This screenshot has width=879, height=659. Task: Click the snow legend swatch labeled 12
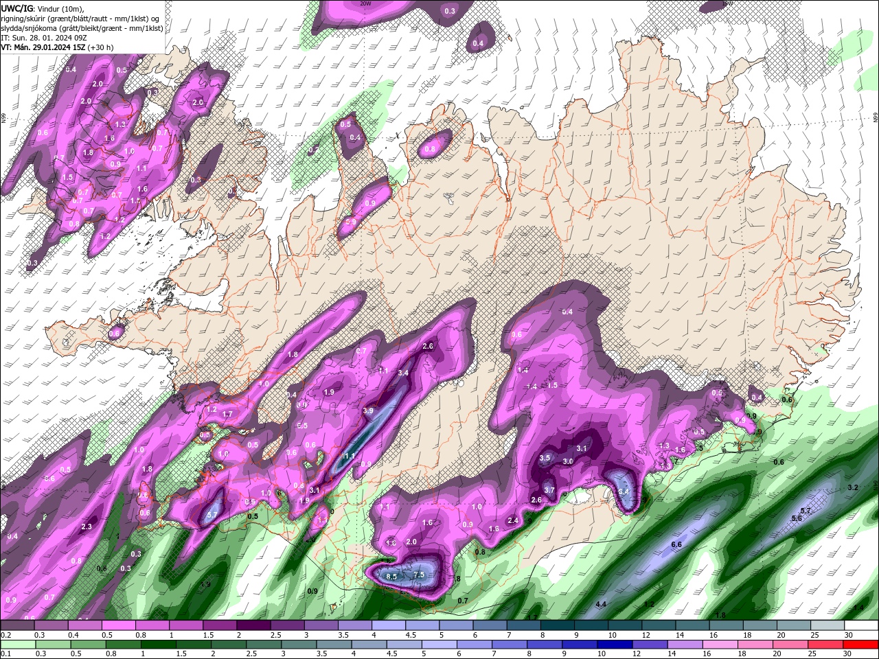pyautogui.click(x=659, y=625)
